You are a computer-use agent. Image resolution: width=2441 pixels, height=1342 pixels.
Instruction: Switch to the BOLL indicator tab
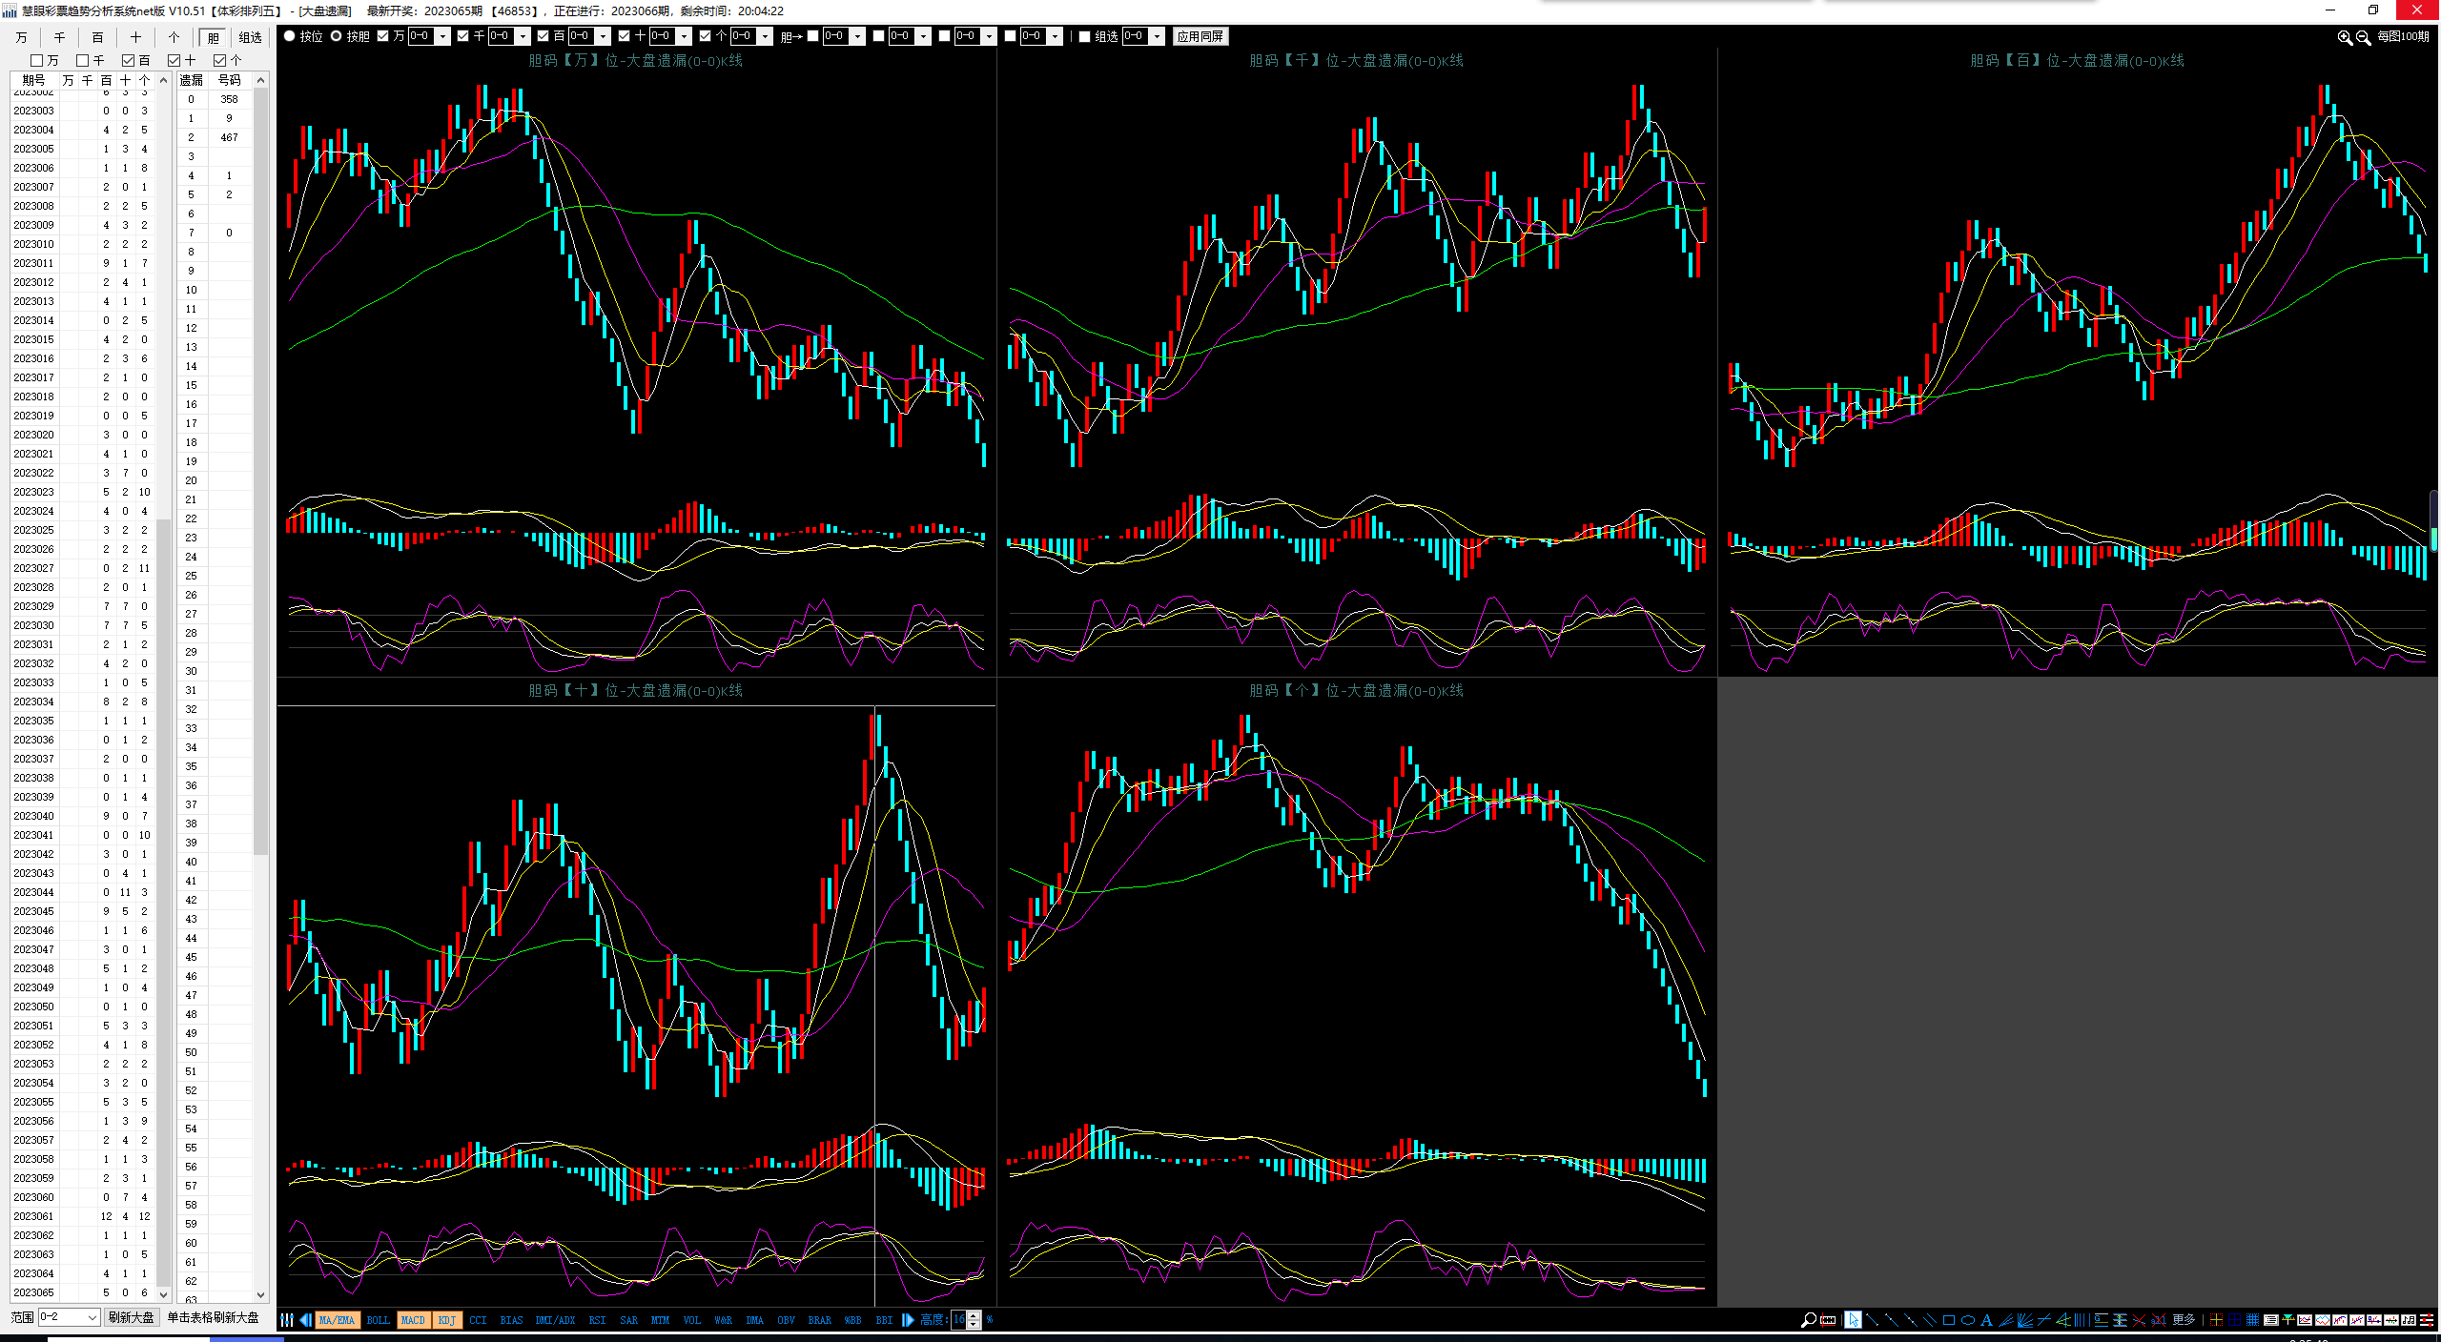[378, 1320]
